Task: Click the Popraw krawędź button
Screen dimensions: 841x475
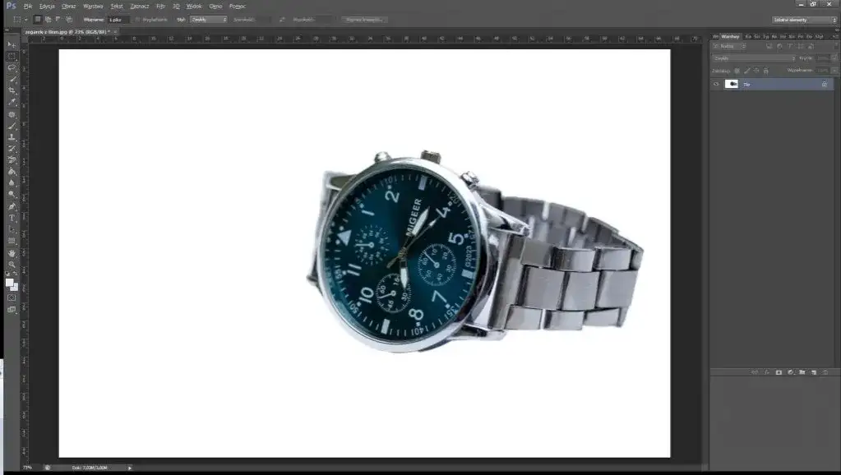Action: pyautogui.click(x=365, y=19)
